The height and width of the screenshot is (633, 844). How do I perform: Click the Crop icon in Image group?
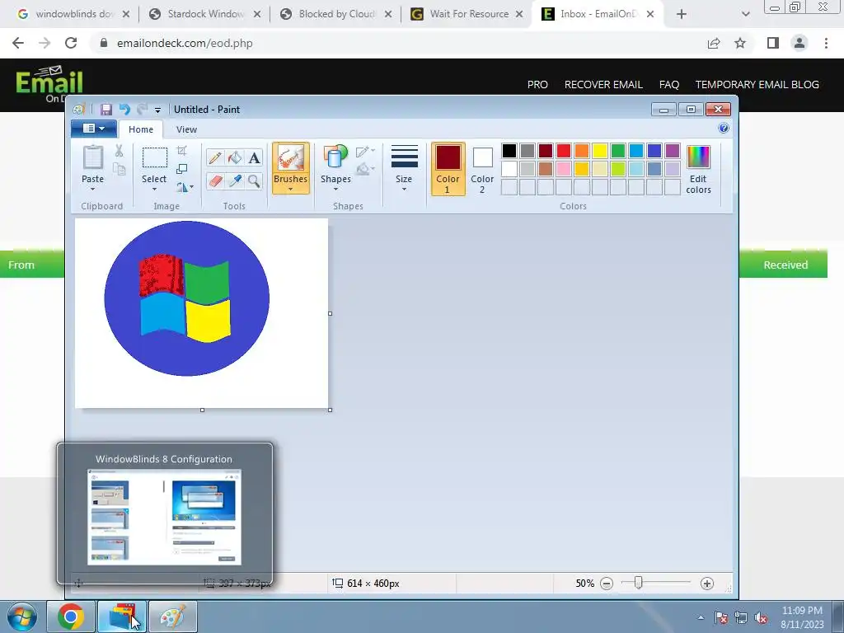click(182, 151)
